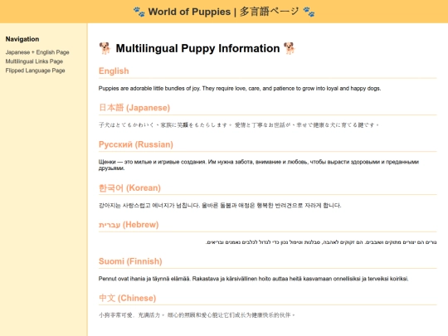Image resolution: width=448 pixels, height=336 pixels.
Task: Click the dog emoji before Multilingual Puppy Information
Action: (x=105, y=48)
